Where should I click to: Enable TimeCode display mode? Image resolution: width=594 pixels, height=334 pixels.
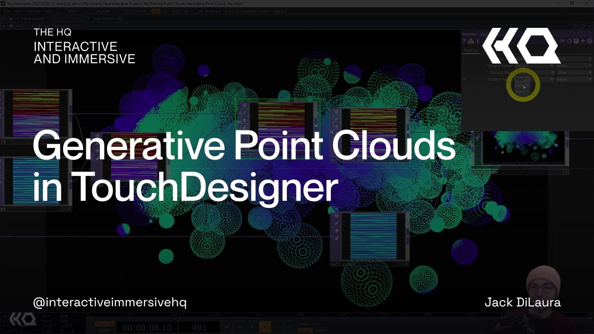point(105,324)
